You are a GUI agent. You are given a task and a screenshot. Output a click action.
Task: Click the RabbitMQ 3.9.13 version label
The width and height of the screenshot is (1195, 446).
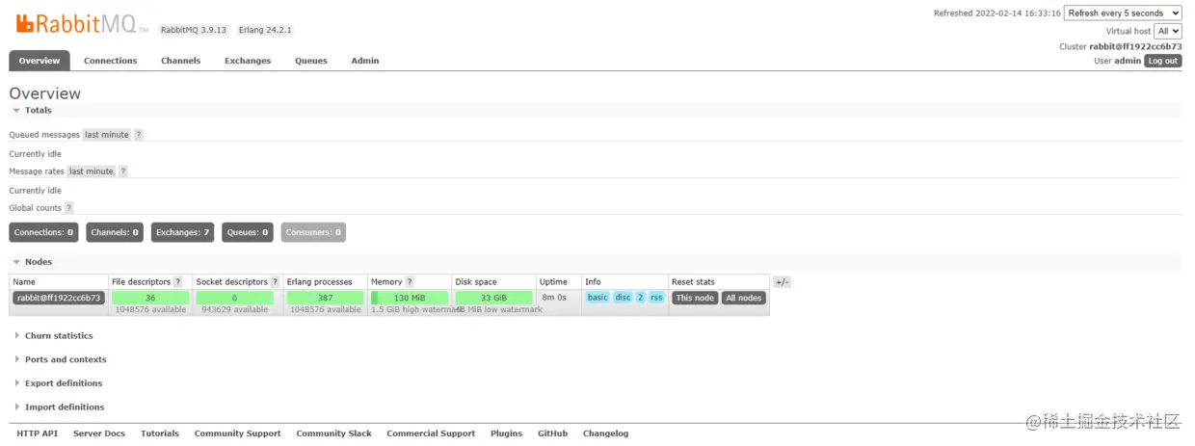click(194, 30)
